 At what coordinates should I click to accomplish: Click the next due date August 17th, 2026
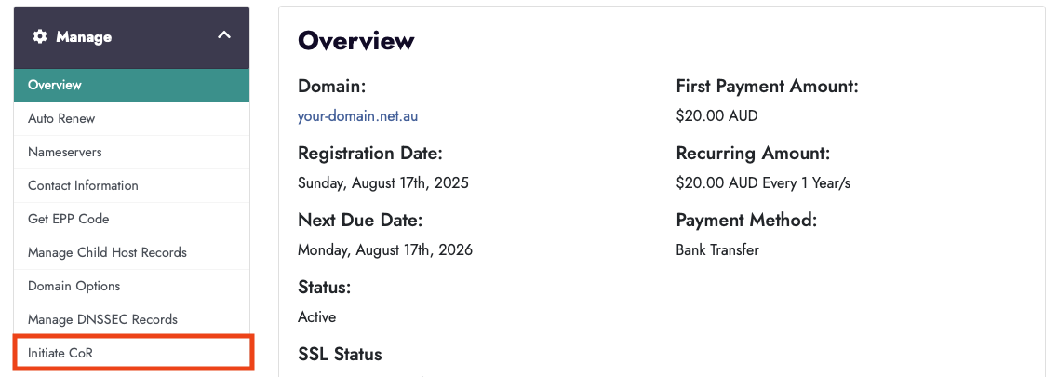tap(385, 250)
